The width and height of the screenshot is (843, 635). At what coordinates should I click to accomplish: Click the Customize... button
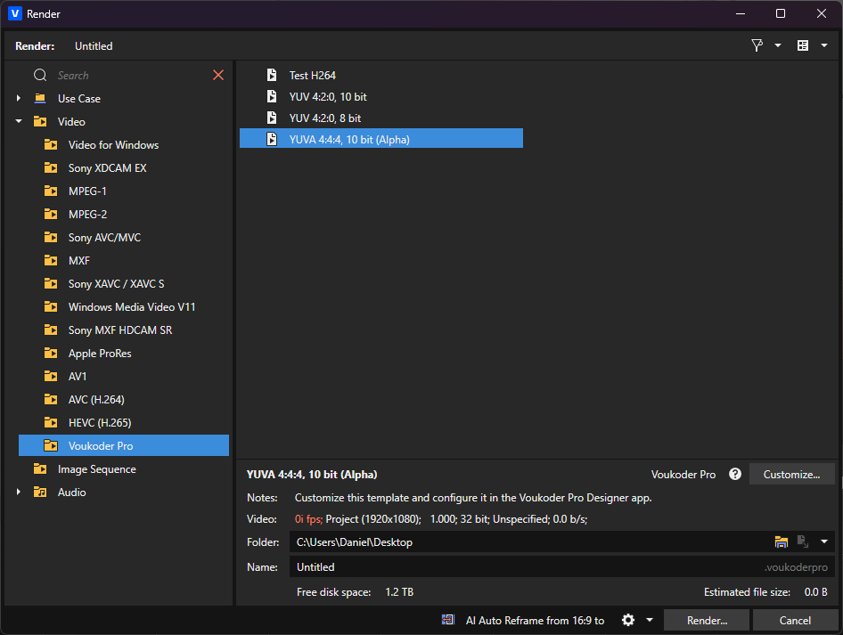coord(791,474)
